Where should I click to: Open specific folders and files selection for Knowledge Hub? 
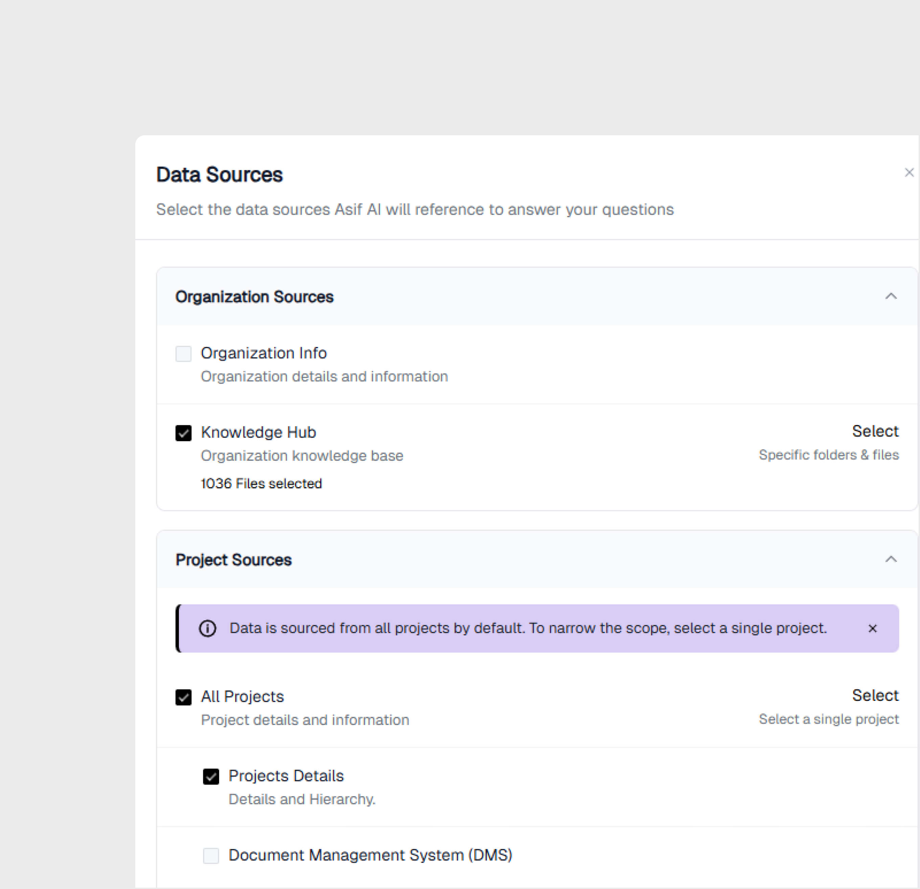pos(875,431)
